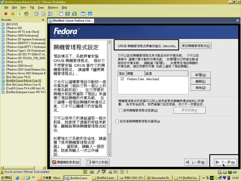
Task: Open the VM menu
Action: pyautogui.click(x=32, y=8)
